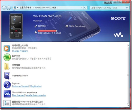Select WALKMAN NWZ-A828 breadcrumb item
Image resolution: width=132 pixels, height=110 pixels.
[45, 8]
